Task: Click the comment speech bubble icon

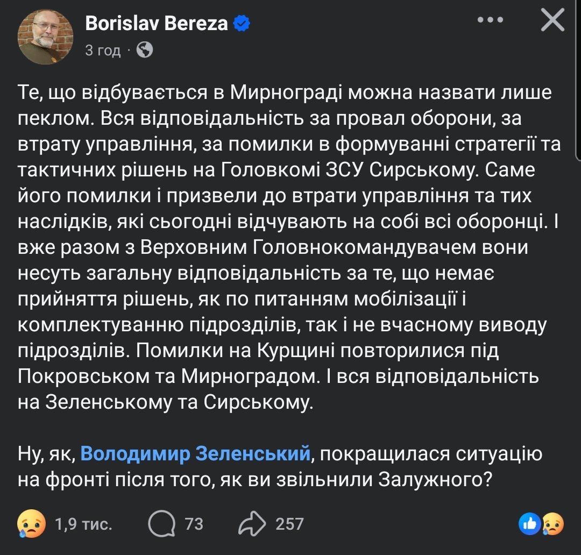Action: (x=161, y=523)
